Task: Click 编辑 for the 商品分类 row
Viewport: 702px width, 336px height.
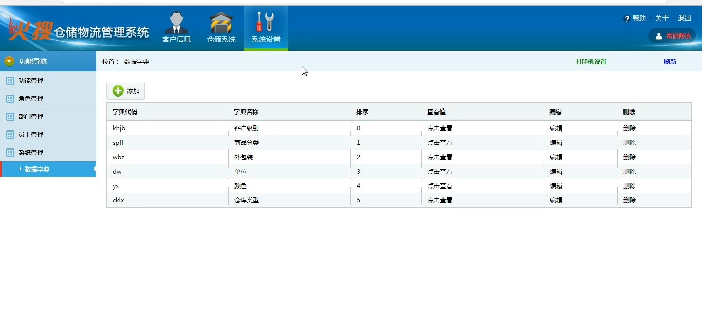Action: click(556, 143)
